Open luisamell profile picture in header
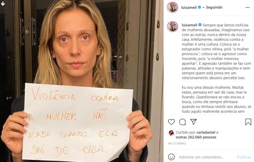254x162 pixels. (173, 7)
